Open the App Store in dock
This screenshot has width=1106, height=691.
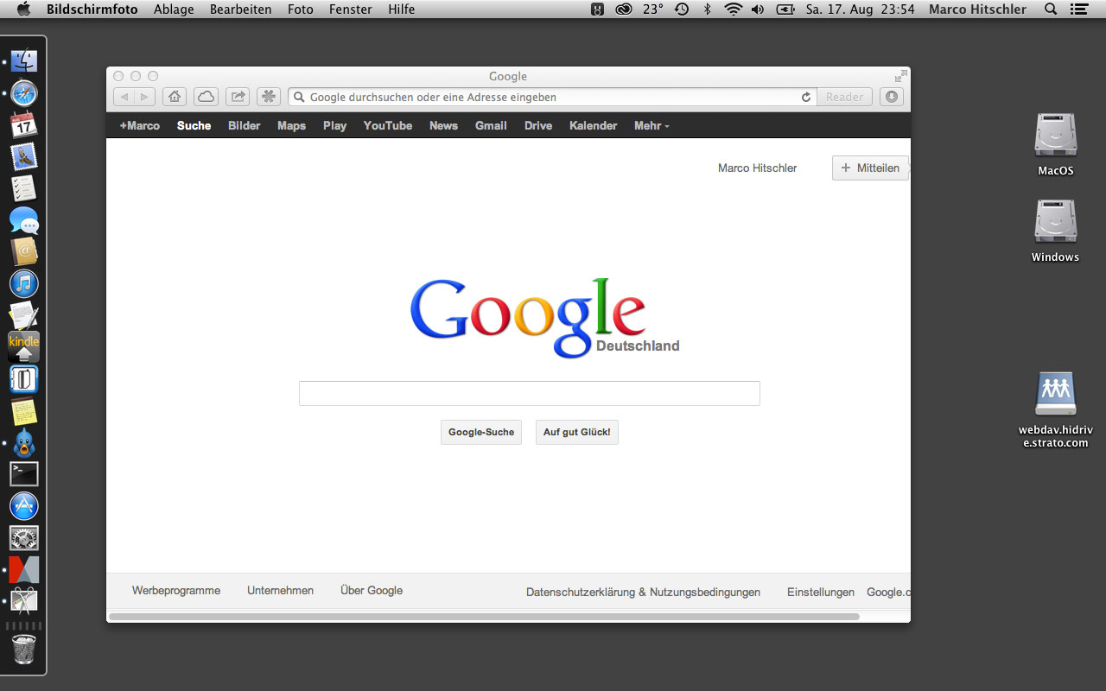(24, 506)
